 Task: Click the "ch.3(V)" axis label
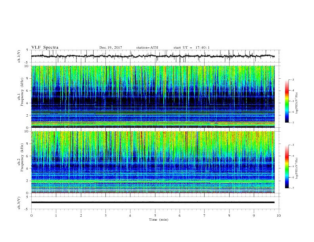tap(19, 203)
